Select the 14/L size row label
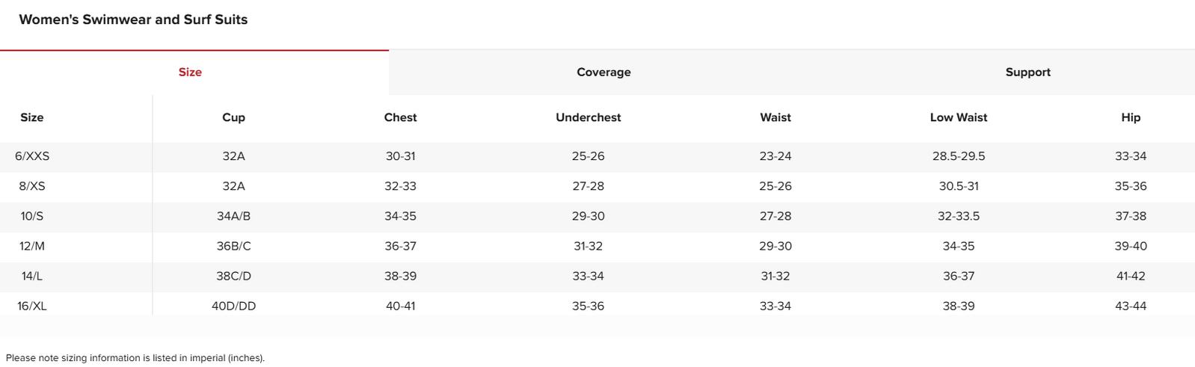The image size is (1195, 367). pyautogui.click(x=32, y=276)
